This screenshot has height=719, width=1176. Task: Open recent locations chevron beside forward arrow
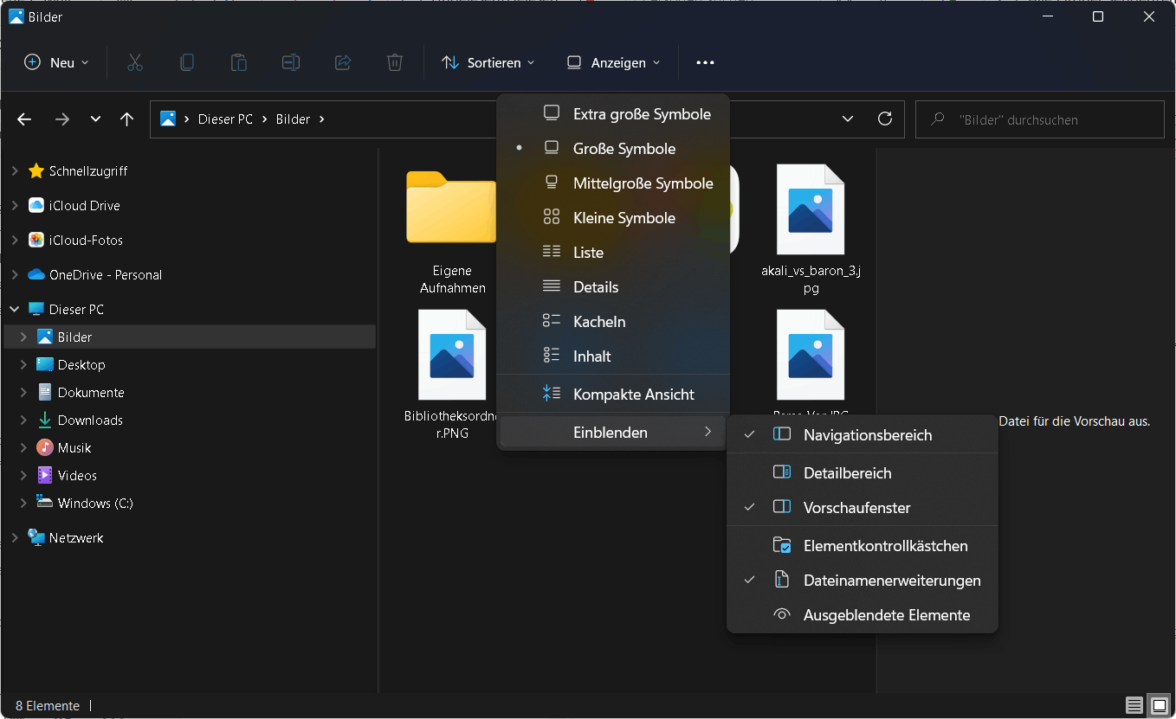click(x=95, y=119)
